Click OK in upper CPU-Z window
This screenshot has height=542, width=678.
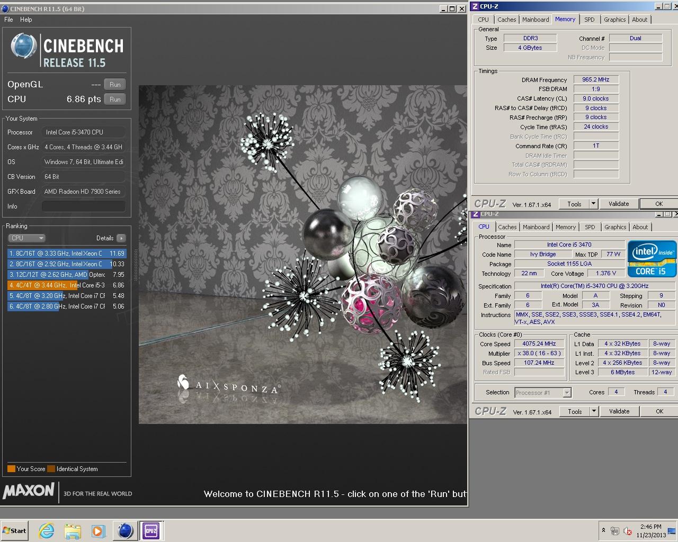pyautogui.click(x=659, y=204)
